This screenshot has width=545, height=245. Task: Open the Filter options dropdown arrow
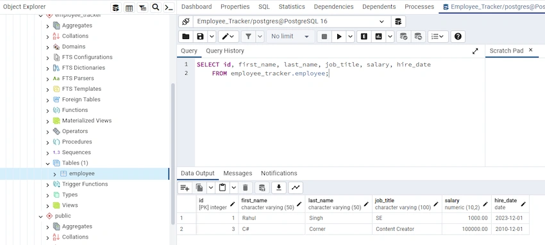[x=260, y=36]
